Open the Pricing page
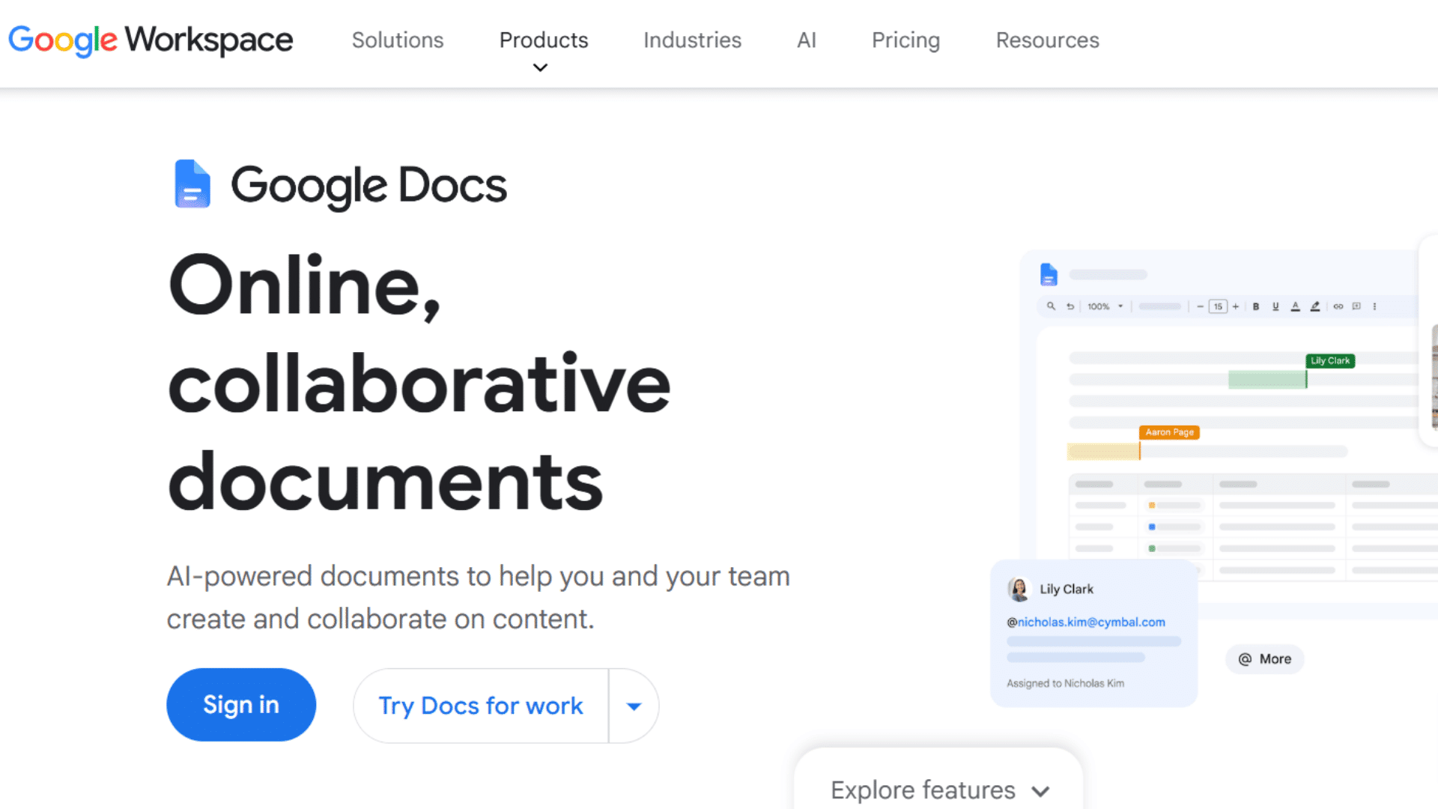 click(x=905, y=40)
